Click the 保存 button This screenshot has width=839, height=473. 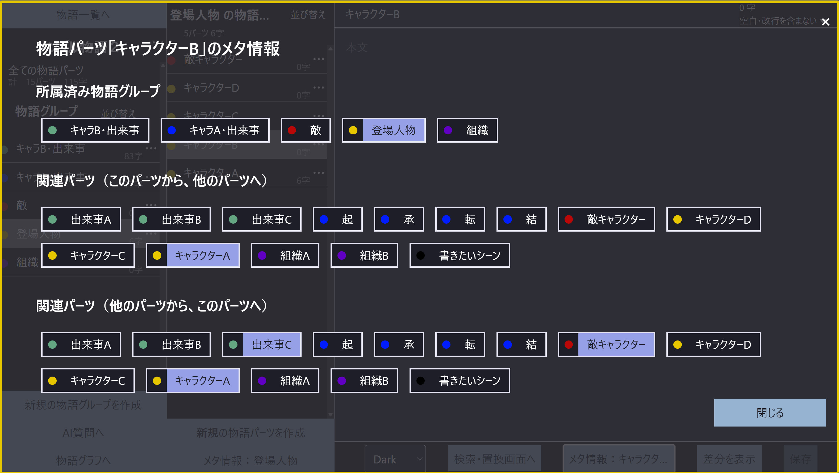(x=800, y=459)
